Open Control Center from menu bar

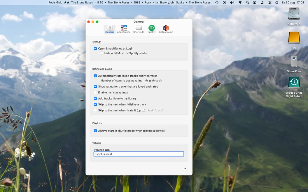coord(270,3)
